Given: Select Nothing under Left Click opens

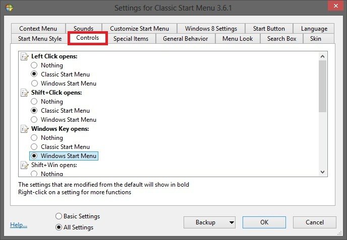Looking at the screenshot, I should [x=34, y=65].
